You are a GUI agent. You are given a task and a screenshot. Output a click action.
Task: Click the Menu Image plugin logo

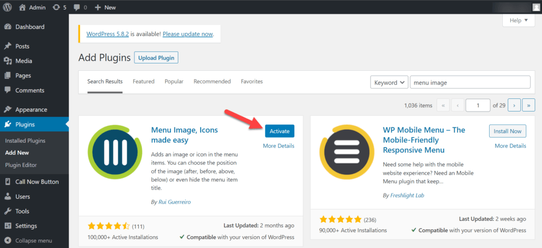[x=115, y=152]
